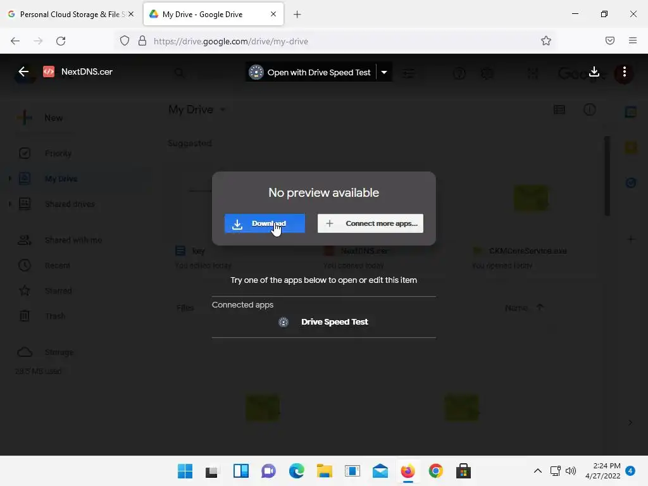Click the back arrow to close preview
Viewport: 648px width, 486px height.
coord(23,72)
